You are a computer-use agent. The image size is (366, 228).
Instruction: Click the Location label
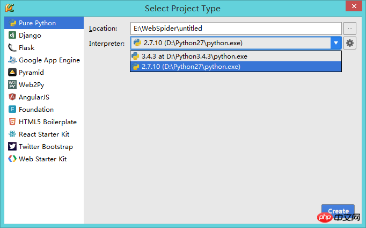point(103,28)
